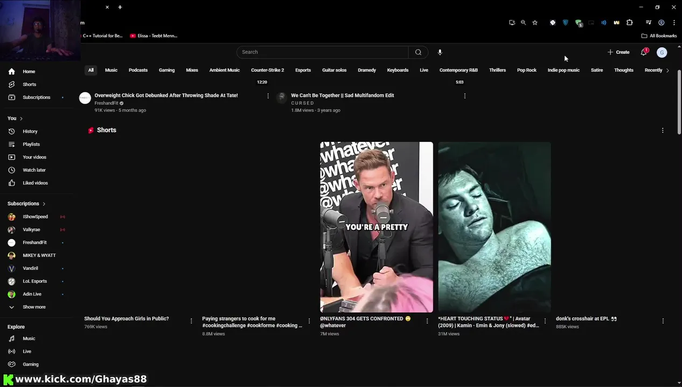Click the Search input field
682x387 pixels.
(322, 52)
